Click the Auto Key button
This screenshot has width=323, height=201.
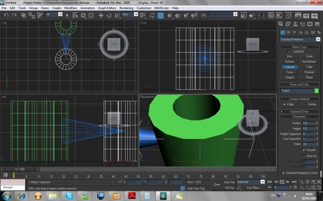229,182
